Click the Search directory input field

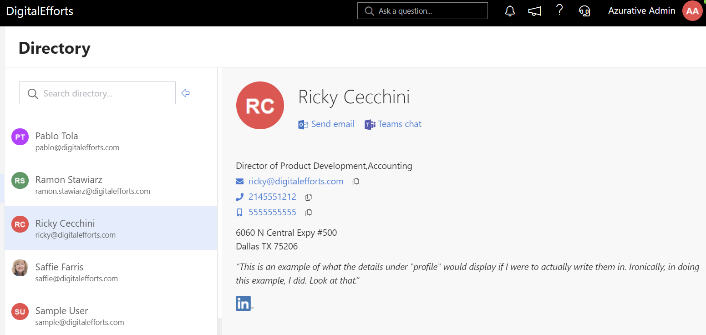(x=105, y=93)
